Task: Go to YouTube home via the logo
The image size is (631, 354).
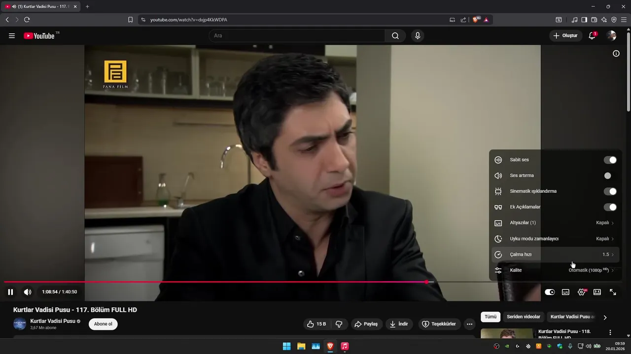Action: click(39, 36)
